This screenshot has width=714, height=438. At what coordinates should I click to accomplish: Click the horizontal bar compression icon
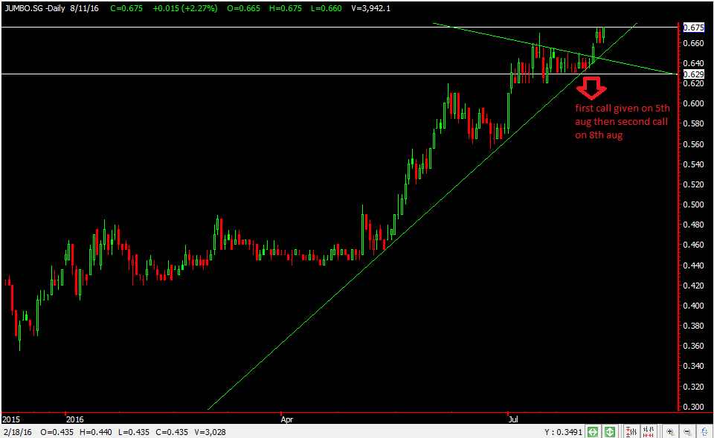coord(649,431)
